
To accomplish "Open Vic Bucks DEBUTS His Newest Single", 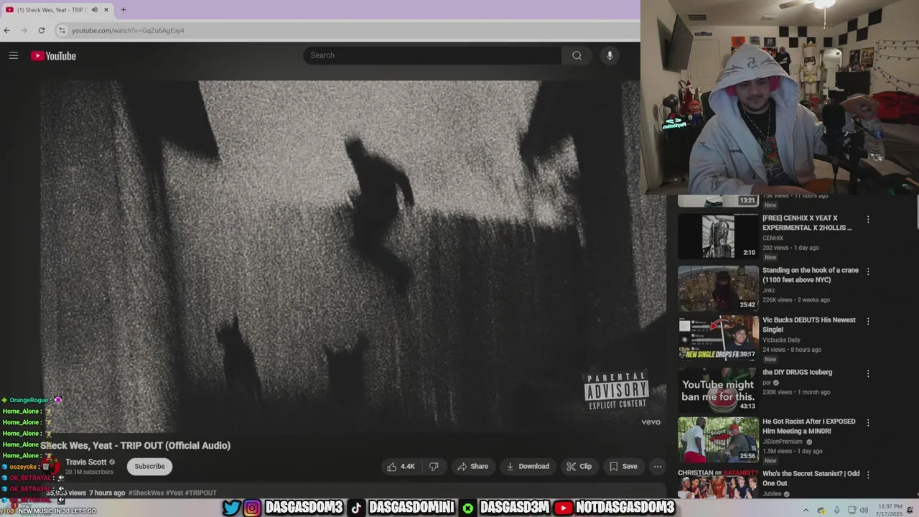I will tap(808, 325).
